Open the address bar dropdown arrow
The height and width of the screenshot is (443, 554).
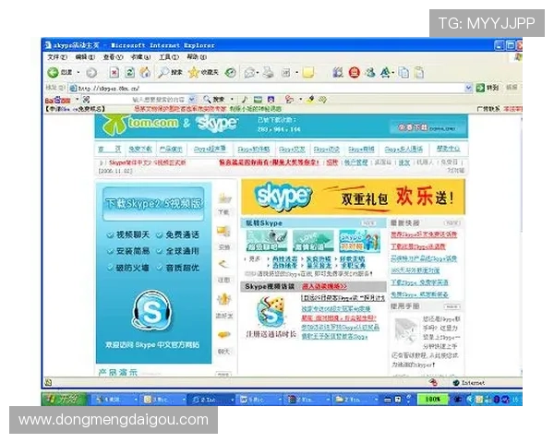point(468,88)
